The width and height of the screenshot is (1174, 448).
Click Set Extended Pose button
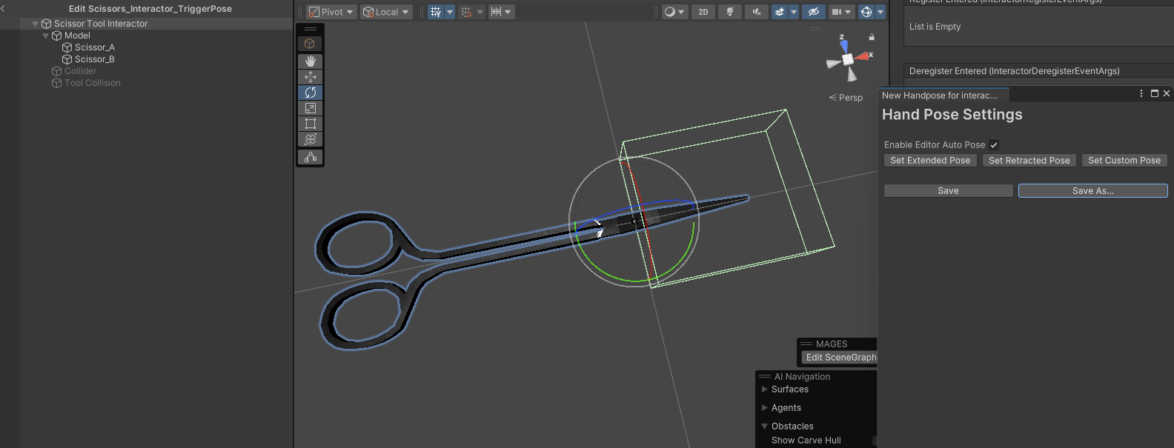930,161
